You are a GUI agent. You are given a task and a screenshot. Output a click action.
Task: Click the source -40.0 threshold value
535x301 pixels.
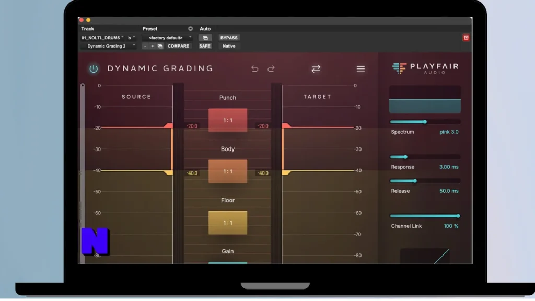pyautogui.click(x=192, y=173)
